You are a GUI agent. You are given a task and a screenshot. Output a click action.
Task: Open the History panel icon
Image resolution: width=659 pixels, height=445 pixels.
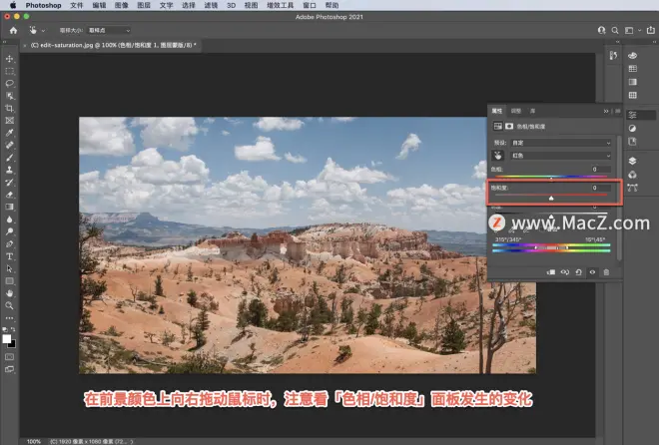point(613,56)
